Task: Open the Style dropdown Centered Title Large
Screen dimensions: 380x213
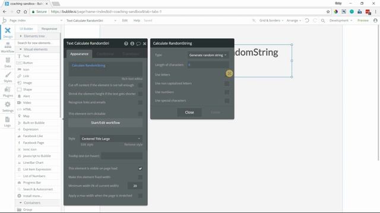Action: [111, 138]
